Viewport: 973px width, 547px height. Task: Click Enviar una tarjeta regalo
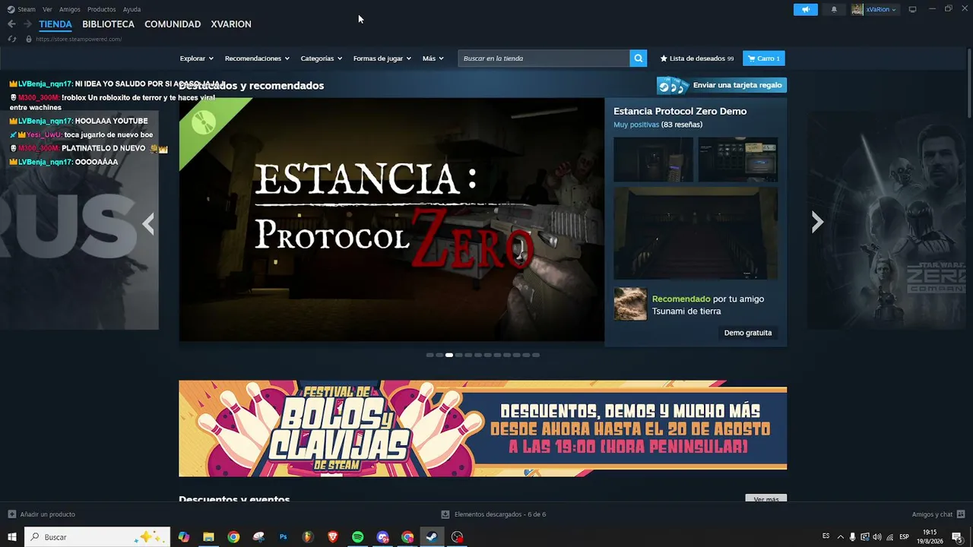[x=721, y=85]
